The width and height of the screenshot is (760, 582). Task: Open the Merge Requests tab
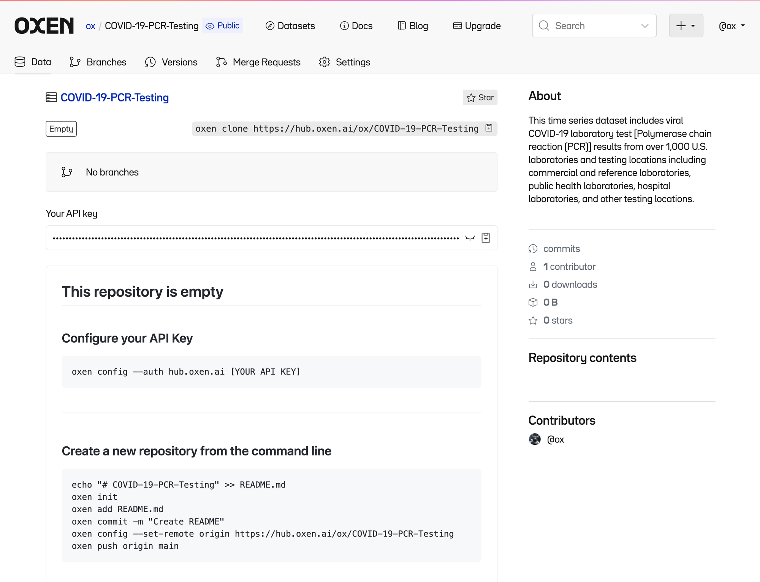(x=258, y=62)
